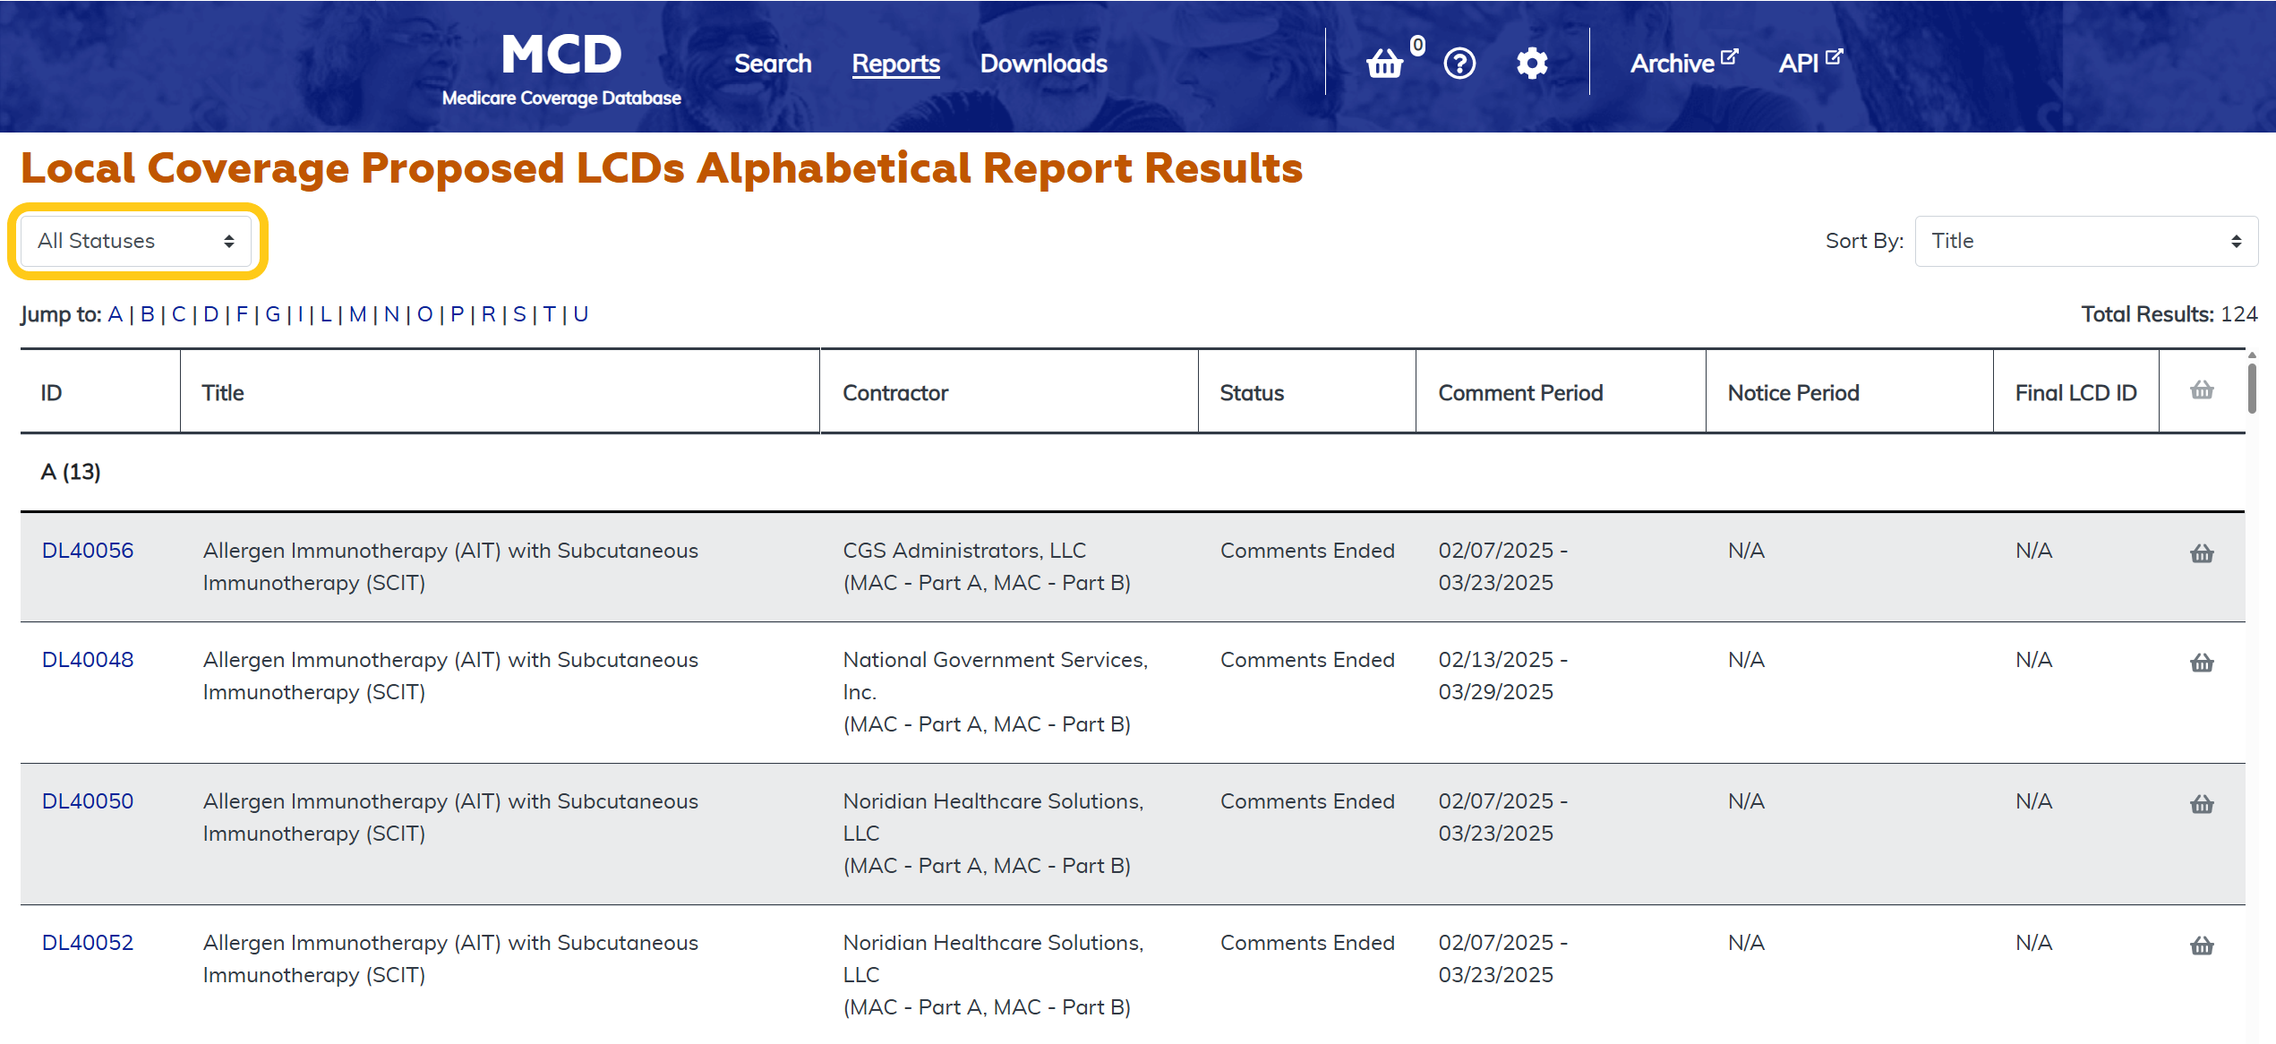Open the Reports menu item

point(895,64)
